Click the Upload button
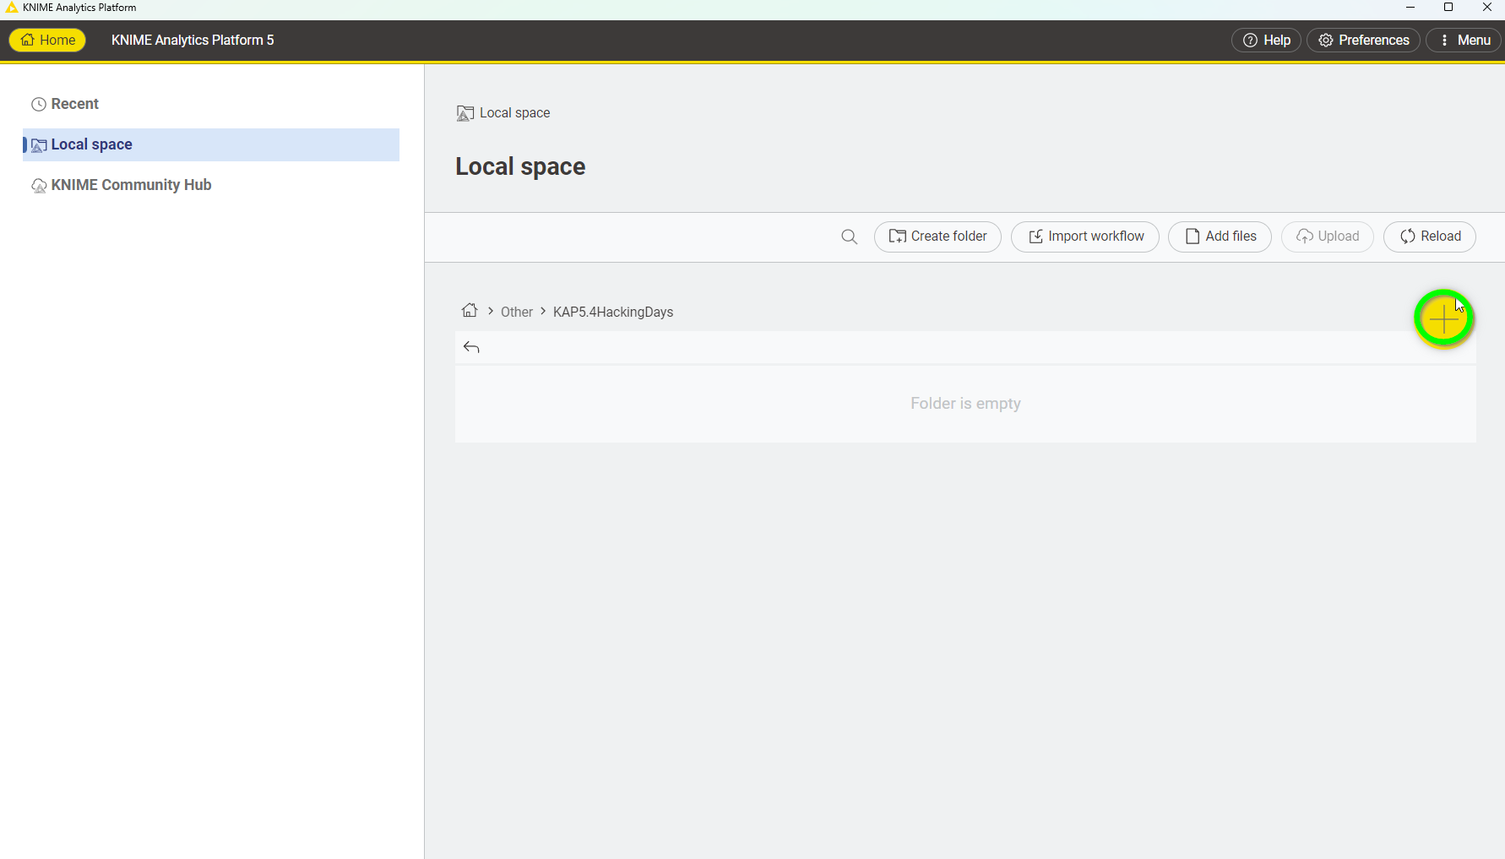Screen dimensions: 1505x859 [1327, 236]
